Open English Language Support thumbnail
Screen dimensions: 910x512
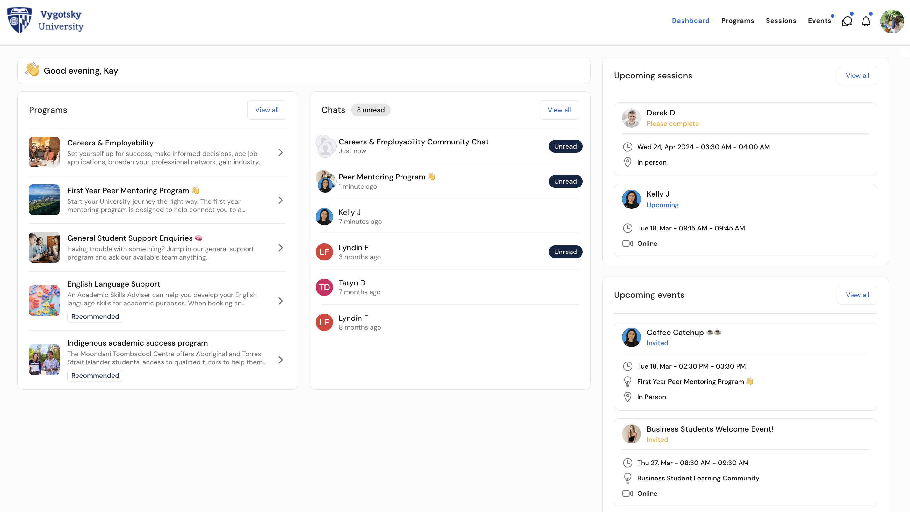click(44, 301)
